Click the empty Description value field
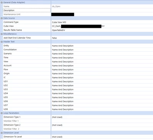 pyautogui.click(x=102, y=10)
